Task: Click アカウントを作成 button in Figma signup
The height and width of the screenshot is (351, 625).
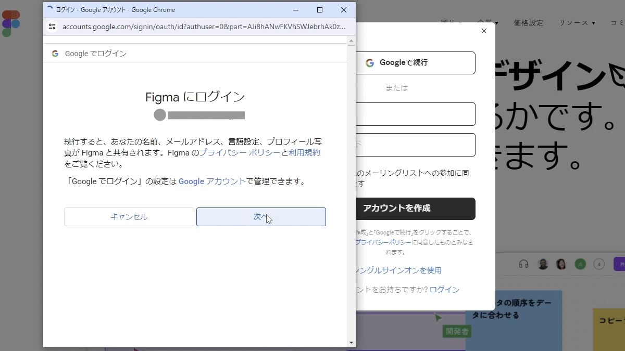Action: coord(416,209)
